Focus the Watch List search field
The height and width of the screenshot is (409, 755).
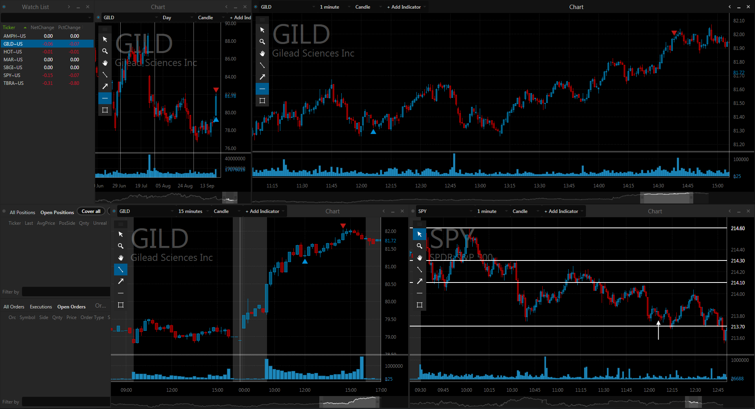[46, 18]
